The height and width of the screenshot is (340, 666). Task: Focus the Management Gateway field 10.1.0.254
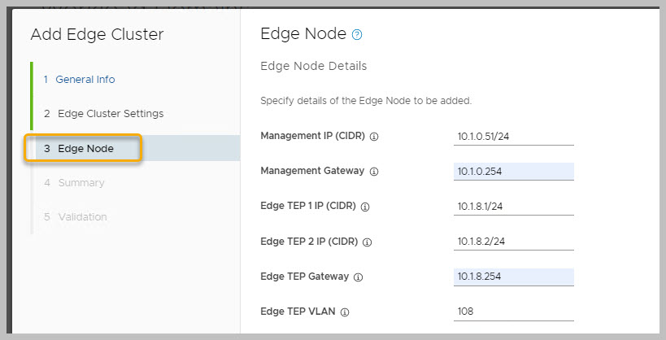(514, 171)
